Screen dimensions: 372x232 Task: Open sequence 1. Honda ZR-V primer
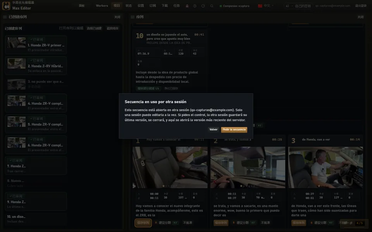[36, 45]
